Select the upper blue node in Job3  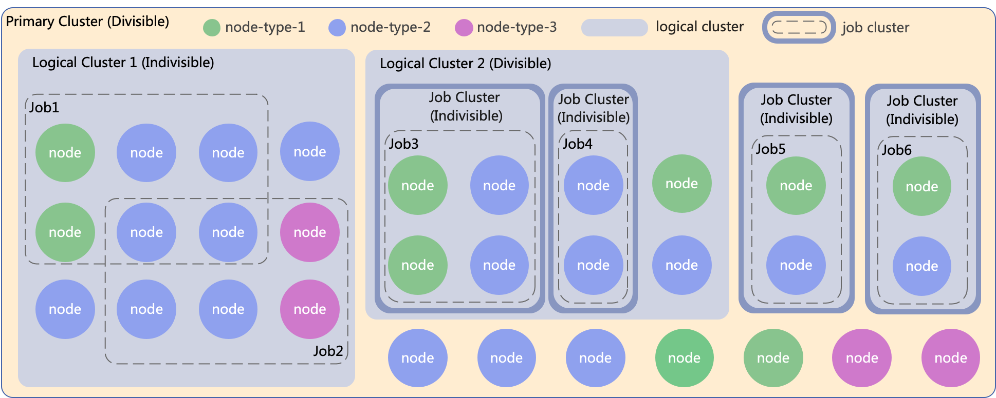500,186
